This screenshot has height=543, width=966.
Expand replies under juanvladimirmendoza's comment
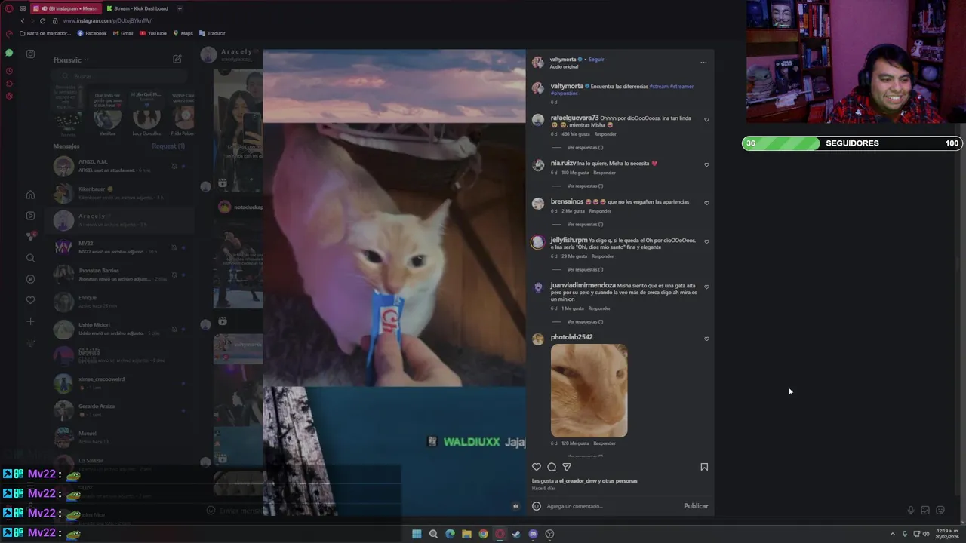click(585, 321)
